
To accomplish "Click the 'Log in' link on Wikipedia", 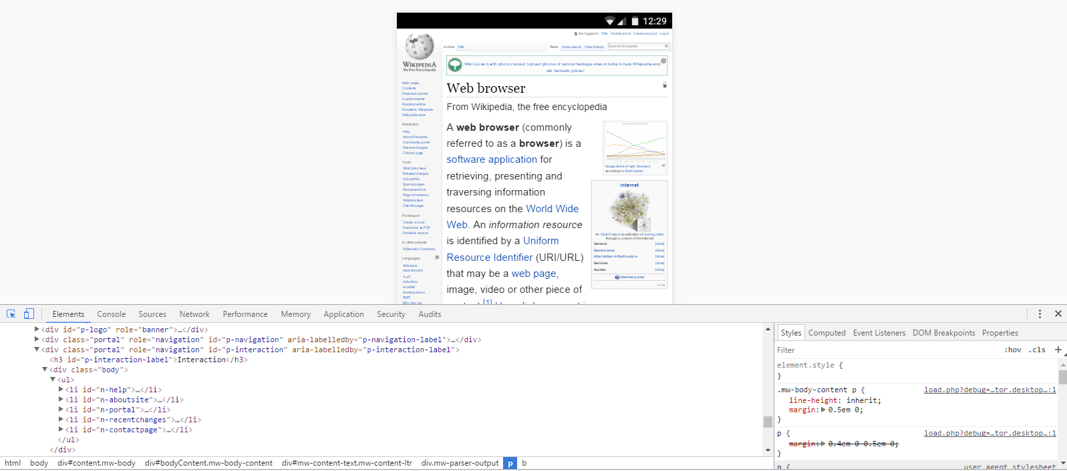I will click(x=664, y=33).
